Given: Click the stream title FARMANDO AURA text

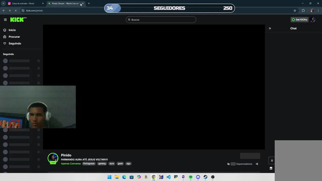Looking at the screenshot, I should click(84, 160).
